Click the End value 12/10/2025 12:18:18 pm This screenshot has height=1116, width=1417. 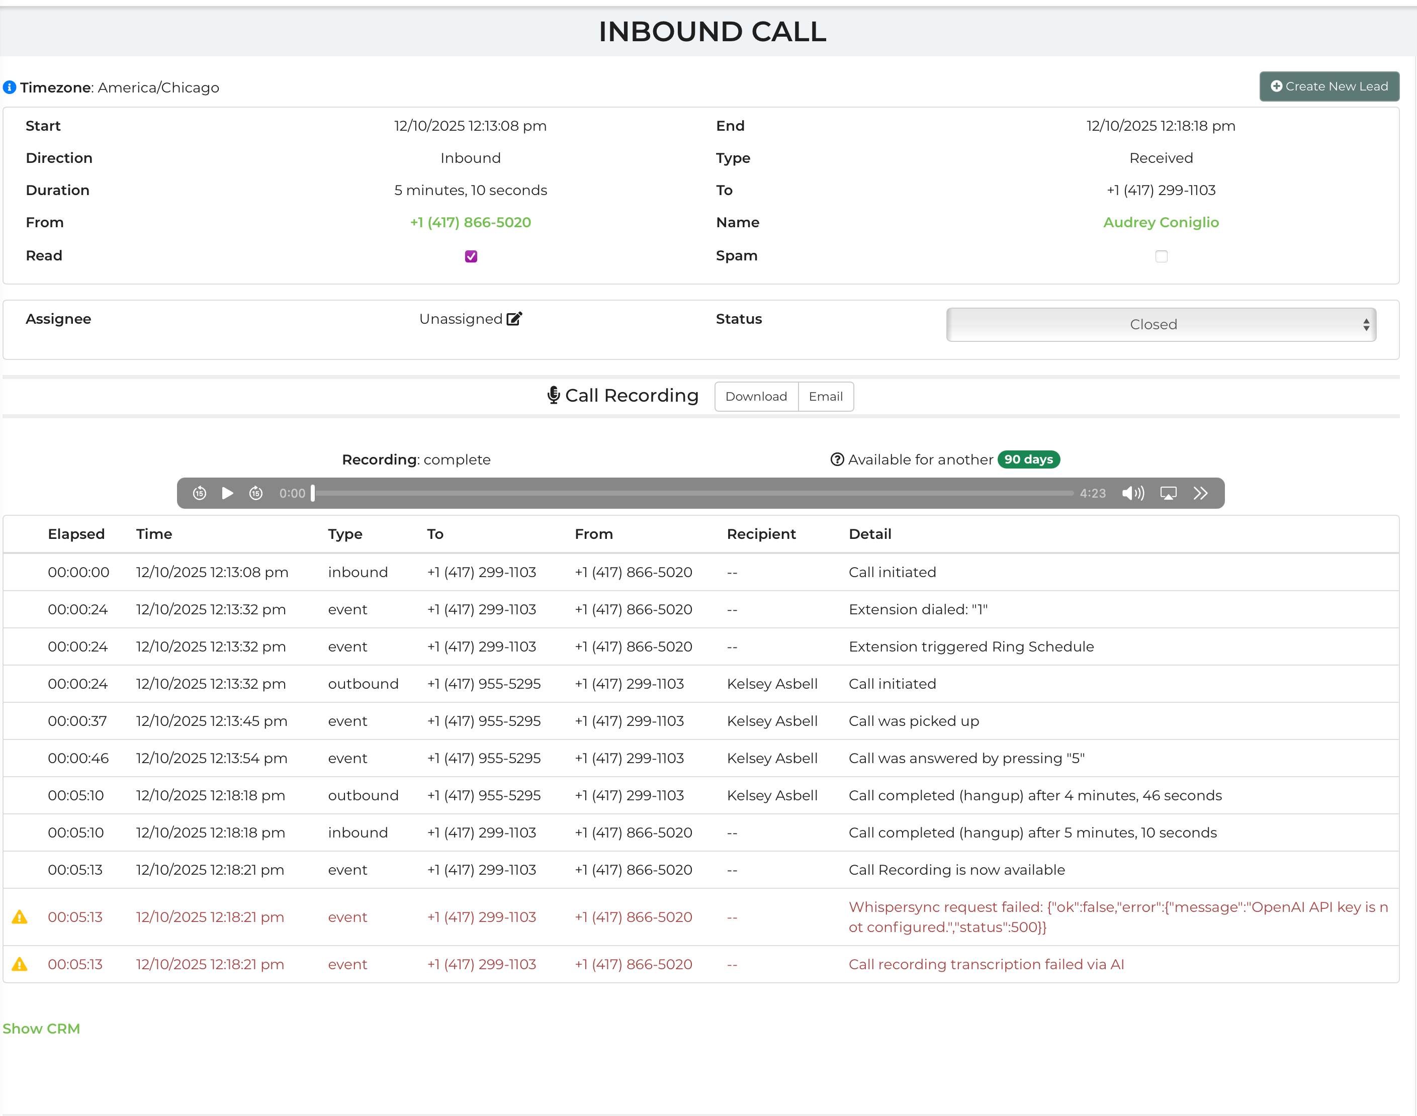point(1161,126)
